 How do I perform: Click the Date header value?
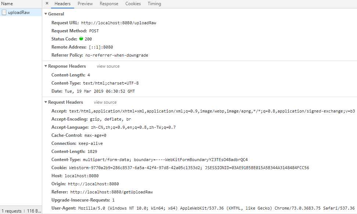point(100,91)
